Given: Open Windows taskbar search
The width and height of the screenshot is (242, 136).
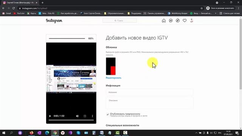Looking at the screenshot, I should [x=11, y=133].
